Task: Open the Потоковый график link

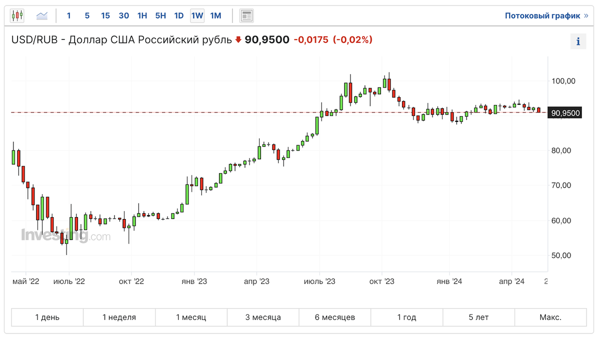Action: coord(546,15)
